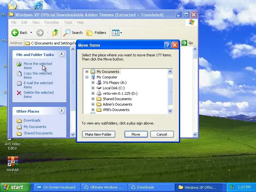The image size is (256, 192).
Task: Open Downloads in Other Places
Action: [x=32, y=120]
